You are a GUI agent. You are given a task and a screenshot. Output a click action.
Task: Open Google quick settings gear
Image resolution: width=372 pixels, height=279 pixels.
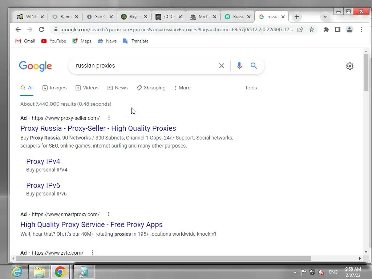[x=350, y=66]
